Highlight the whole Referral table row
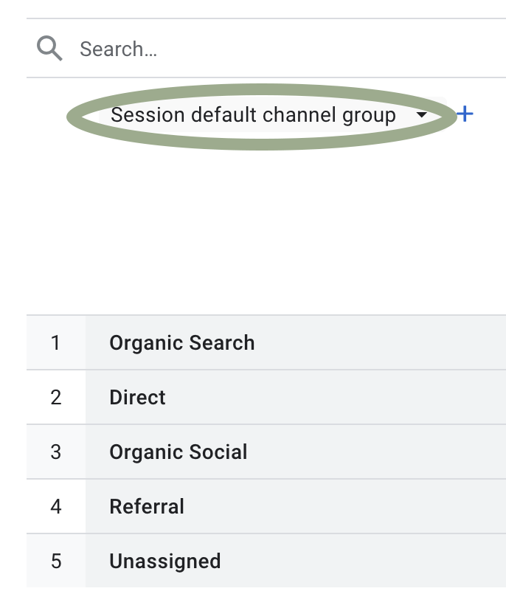Image resolution: width=506 pixels, height=608 pixels. click(266, 507)
